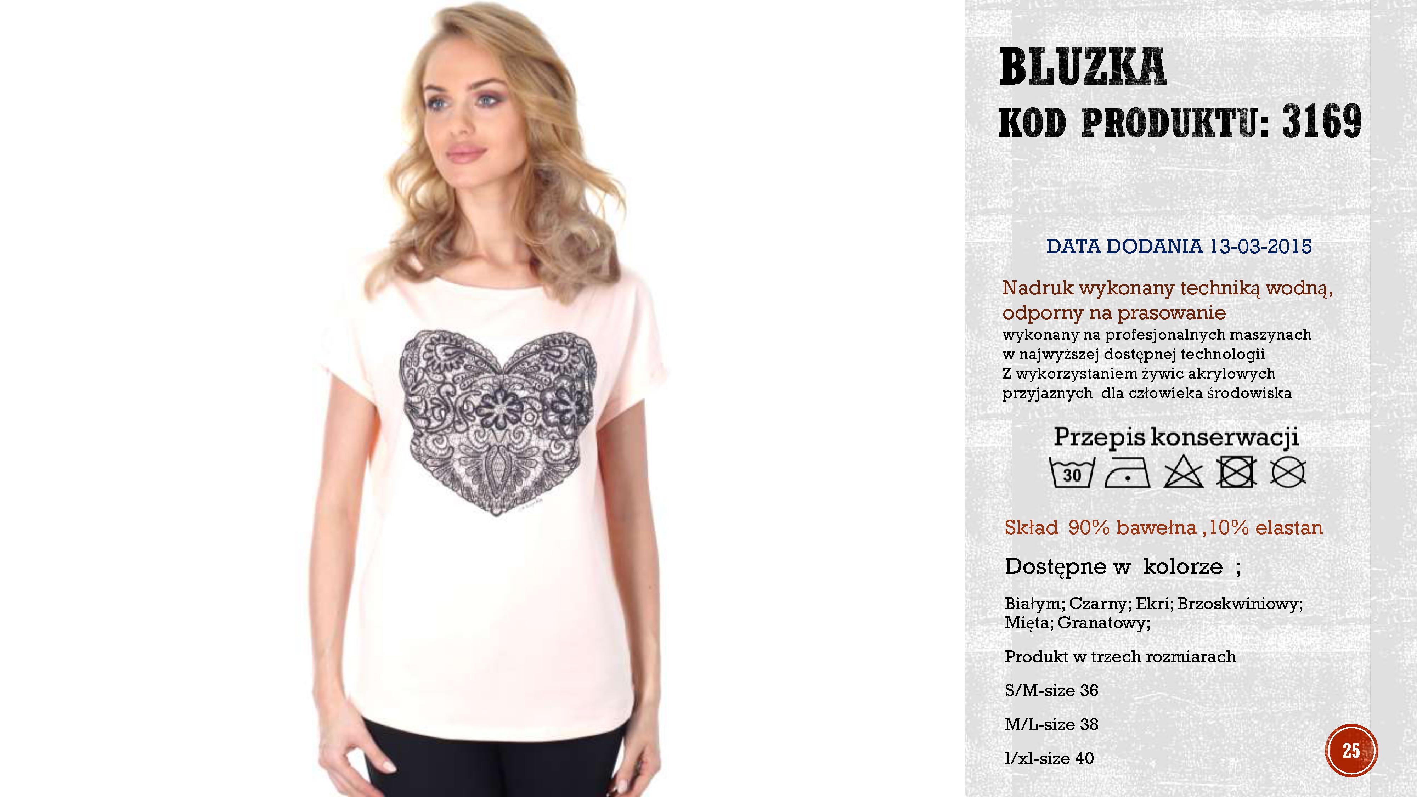
Task: Click the Granatowy color name
Action: 1103,623
